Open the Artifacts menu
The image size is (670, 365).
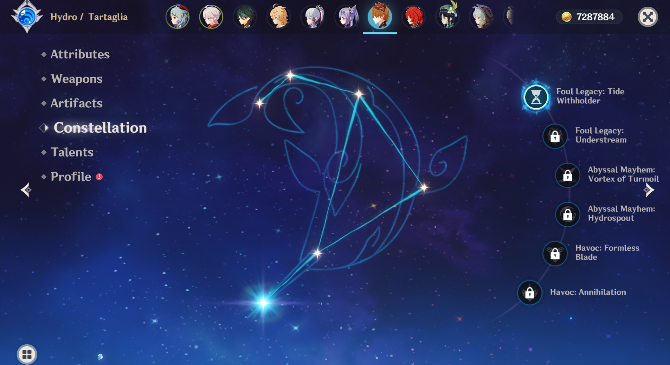76,103
